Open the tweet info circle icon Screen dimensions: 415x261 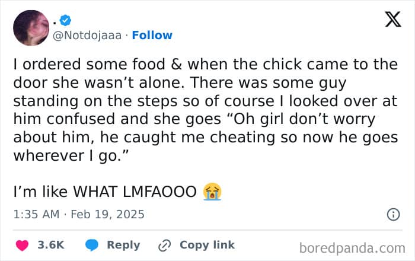[x=393, y=214]
